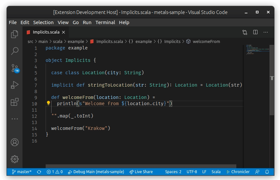This screenshot has height=180, width=280.
Task: Start Debug Main (metals-sample) from status bar
Action: pos(96,172)
